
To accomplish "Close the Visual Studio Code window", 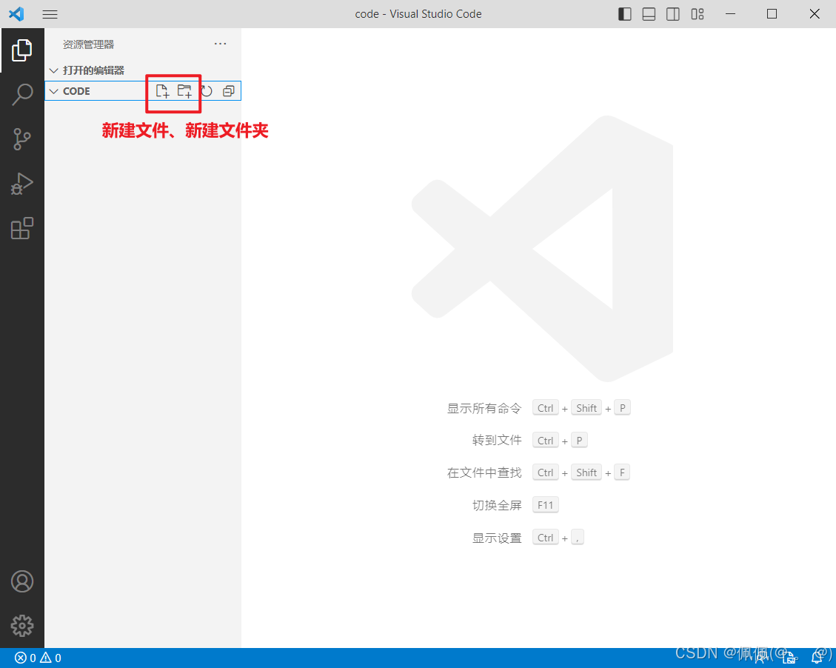I will 814,14.
